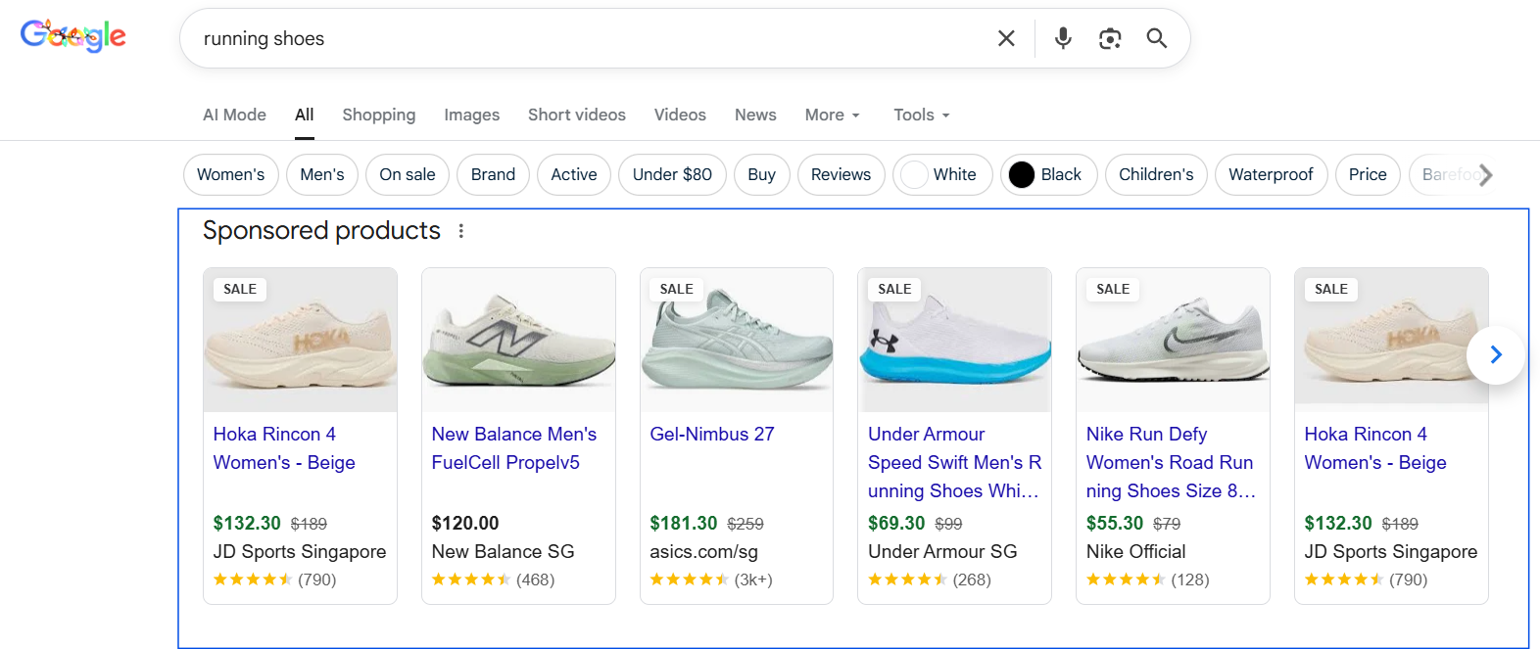The width and height of the screenshot is (1540, 649).
Task: Apply the Waterproof filter chip
Action: (x=1271, y=174)
